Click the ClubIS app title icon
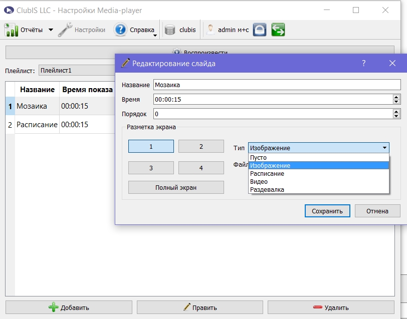The width and height of the screenshot is (407, 319). (9, 10)
